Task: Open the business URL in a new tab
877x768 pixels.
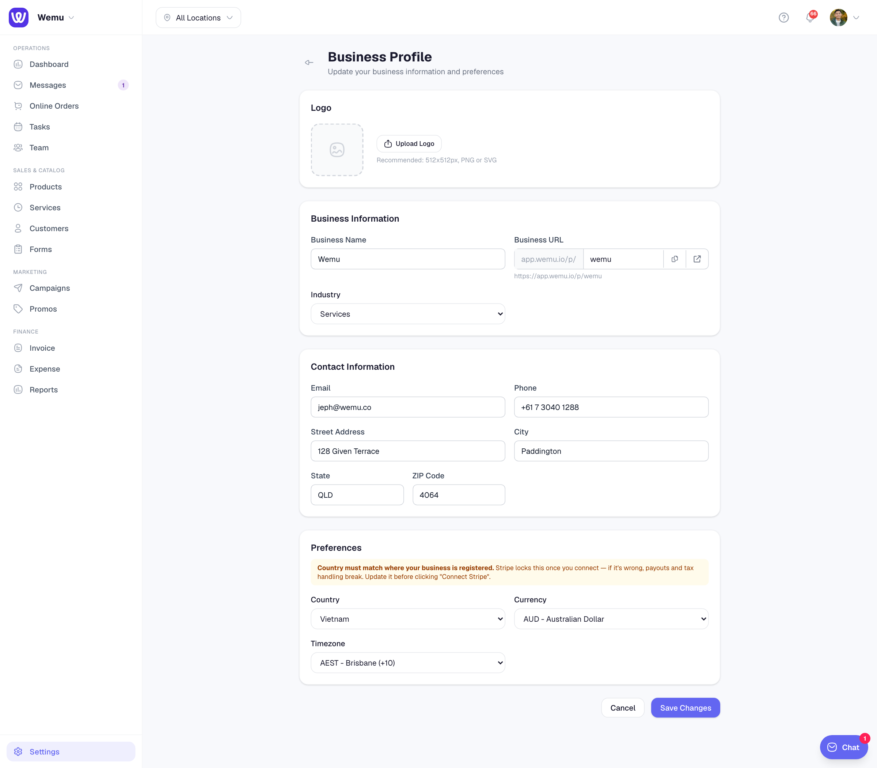Action: (697, 259)
